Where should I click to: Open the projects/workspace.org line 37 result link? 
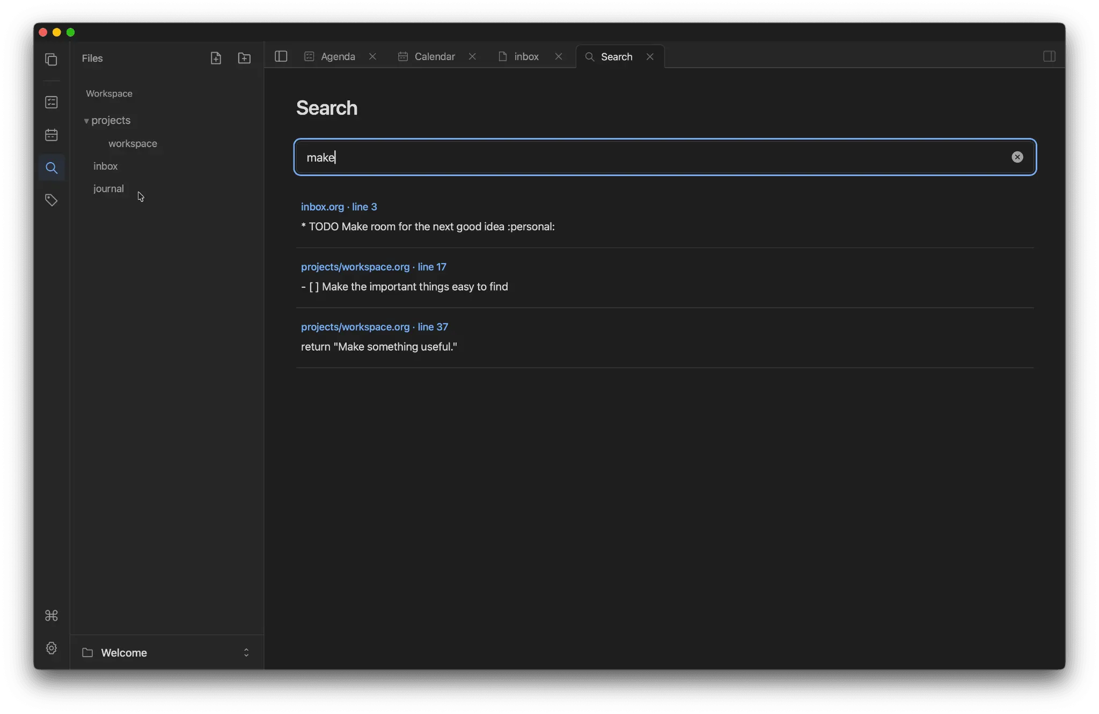tap(375, 327)
